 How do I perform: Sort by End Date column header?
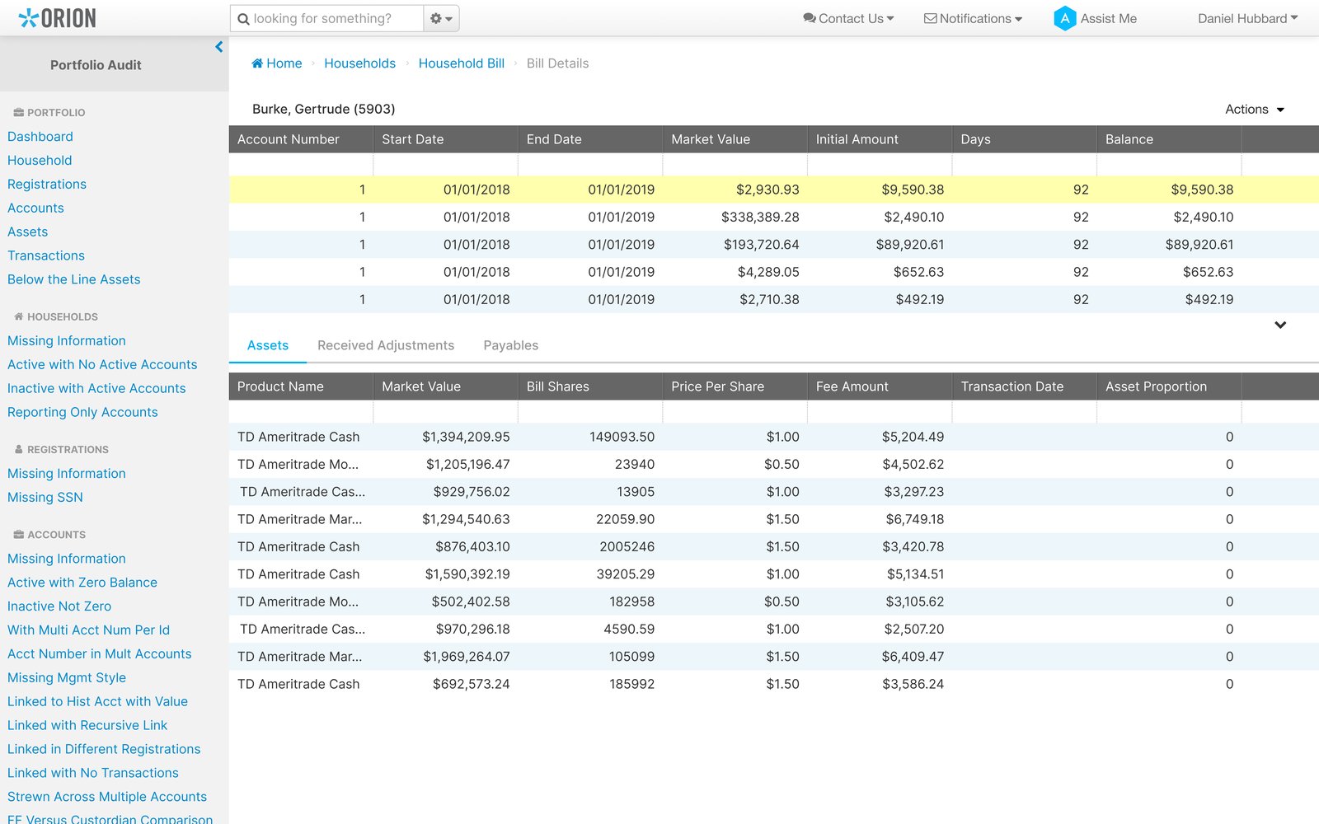[590, 139]
